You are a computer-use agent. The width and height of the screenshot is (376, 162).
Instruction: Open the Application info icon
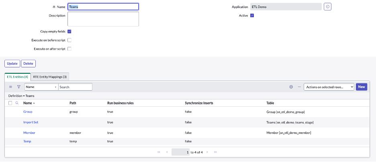[x=327, y=7]
